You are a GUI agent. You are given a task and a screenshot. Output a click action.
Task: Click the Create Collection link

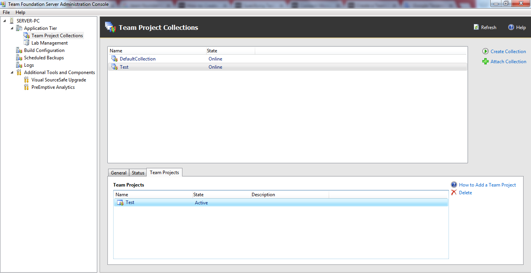coord(508,52)
